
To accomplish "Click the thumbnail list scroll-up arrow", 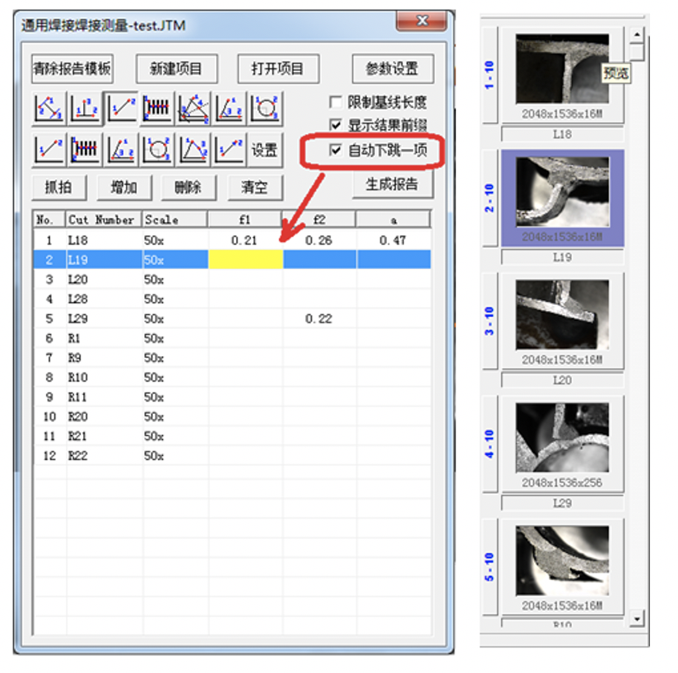I will (637, 35).
